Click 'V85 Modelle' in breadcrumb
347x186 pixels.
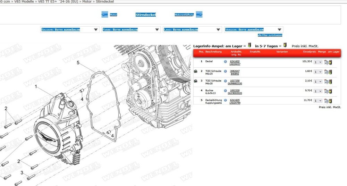click(24, 1)
